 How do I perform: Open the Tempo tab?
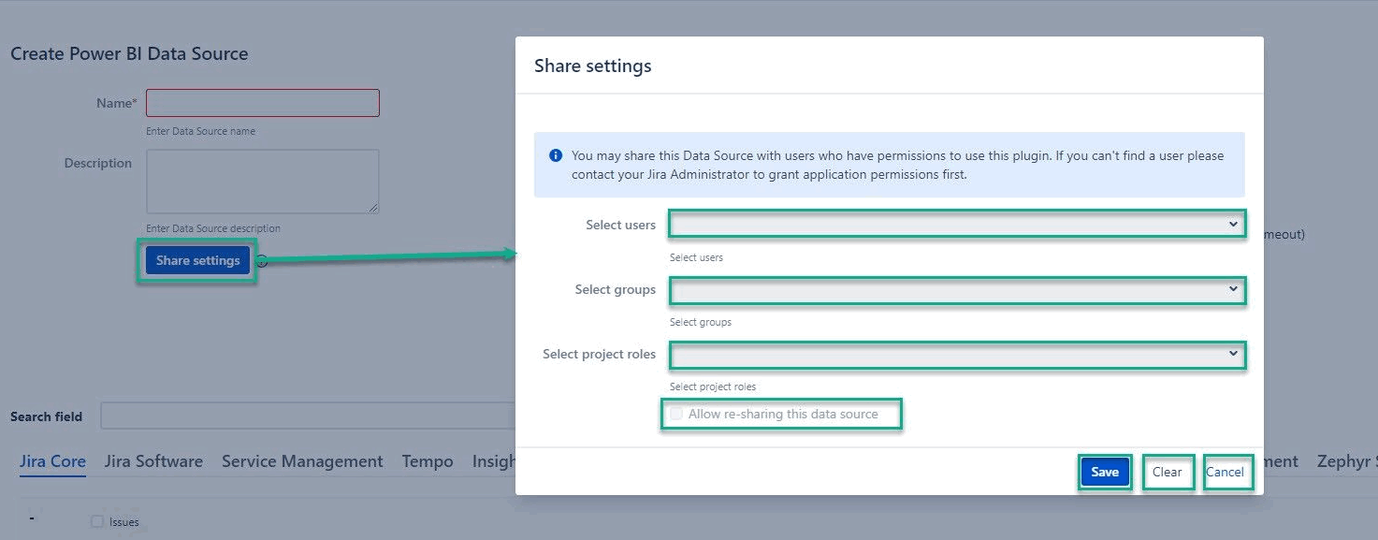pyautogui.click(x=427, y=460)
